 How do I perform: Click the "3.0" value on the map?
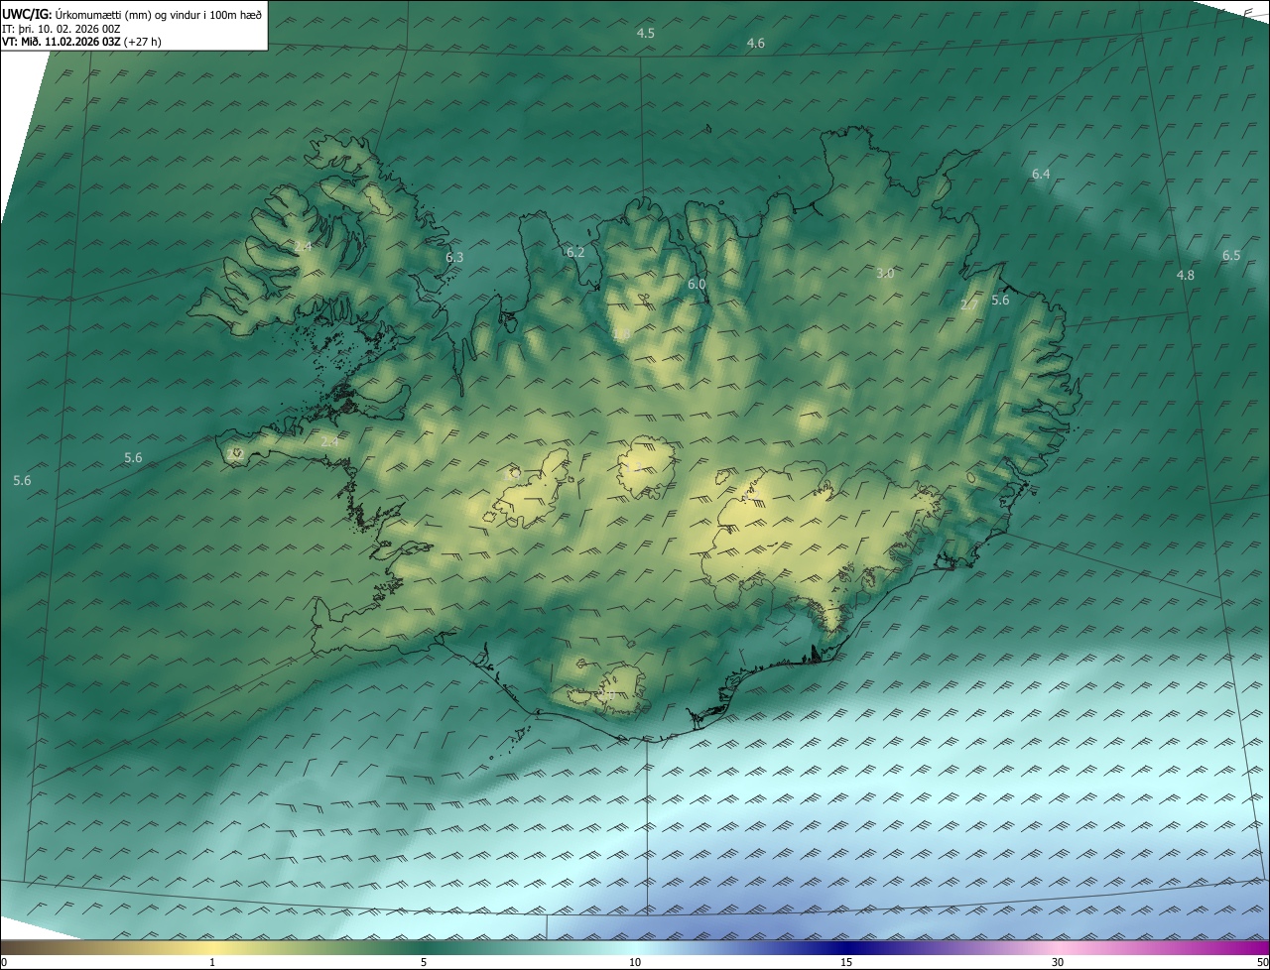pos(885,274)
